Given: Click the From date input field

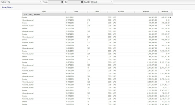Looking at the screenshot, I should pos(55,2).
